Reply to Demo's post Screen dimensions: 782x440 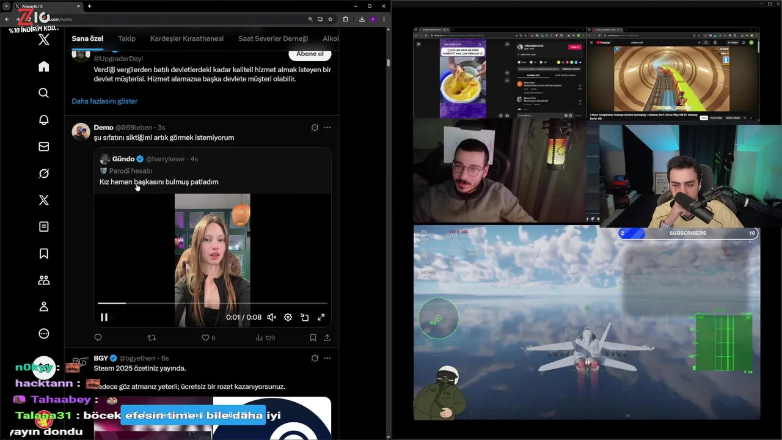tap(98, 337)
